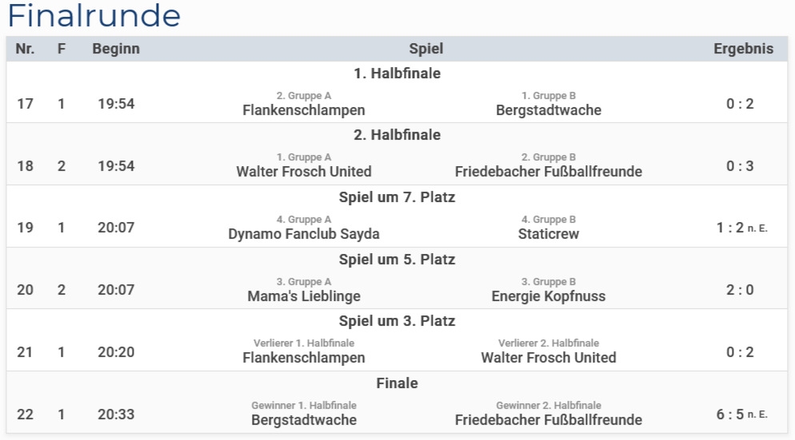The height and width of the screenshot is (440, 795).
Task: Select the 2. Halbfinale section title
Action: click(397, 135)
